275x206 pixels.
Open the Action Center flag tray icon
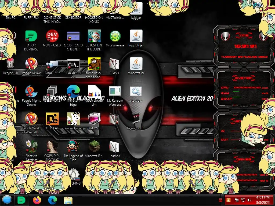236,200
